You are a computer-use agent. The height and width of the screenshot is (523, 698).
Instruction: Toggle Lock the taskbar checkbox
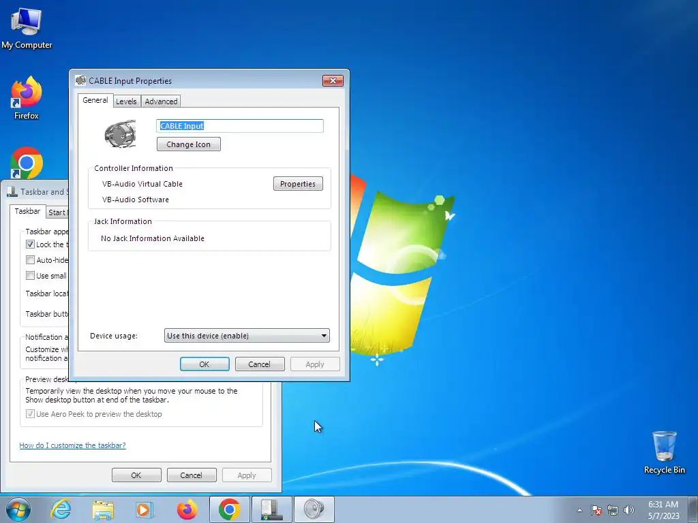[x=30, y=244]
